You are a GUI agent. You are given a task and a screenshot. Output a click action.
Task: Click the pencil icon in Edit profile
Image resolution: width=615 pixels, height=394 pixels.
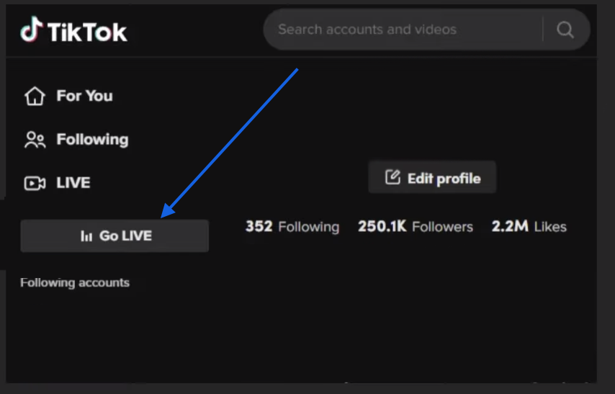pos(392,177)
